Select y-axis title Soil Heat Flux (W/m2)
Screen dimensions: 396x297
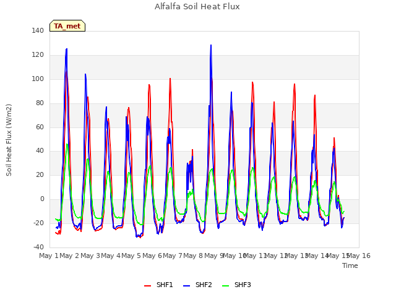tap(9, 140)
